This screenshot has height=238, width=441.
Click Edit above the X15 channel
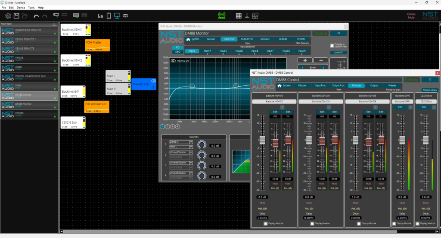[275, 112]
